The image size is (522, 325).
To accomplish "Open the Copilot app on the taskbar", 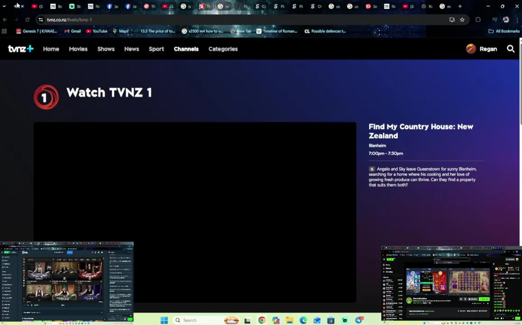I will point(276,320).
